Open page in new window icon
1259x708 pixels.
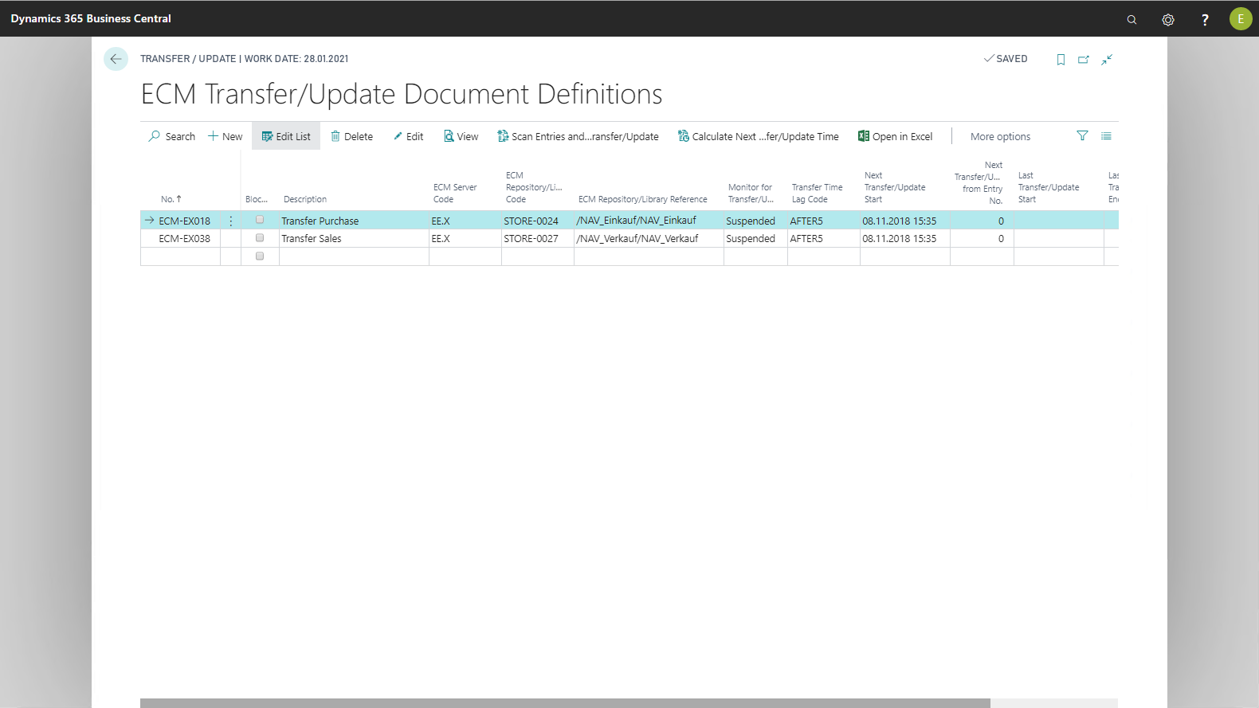(x=1084, y=60)
